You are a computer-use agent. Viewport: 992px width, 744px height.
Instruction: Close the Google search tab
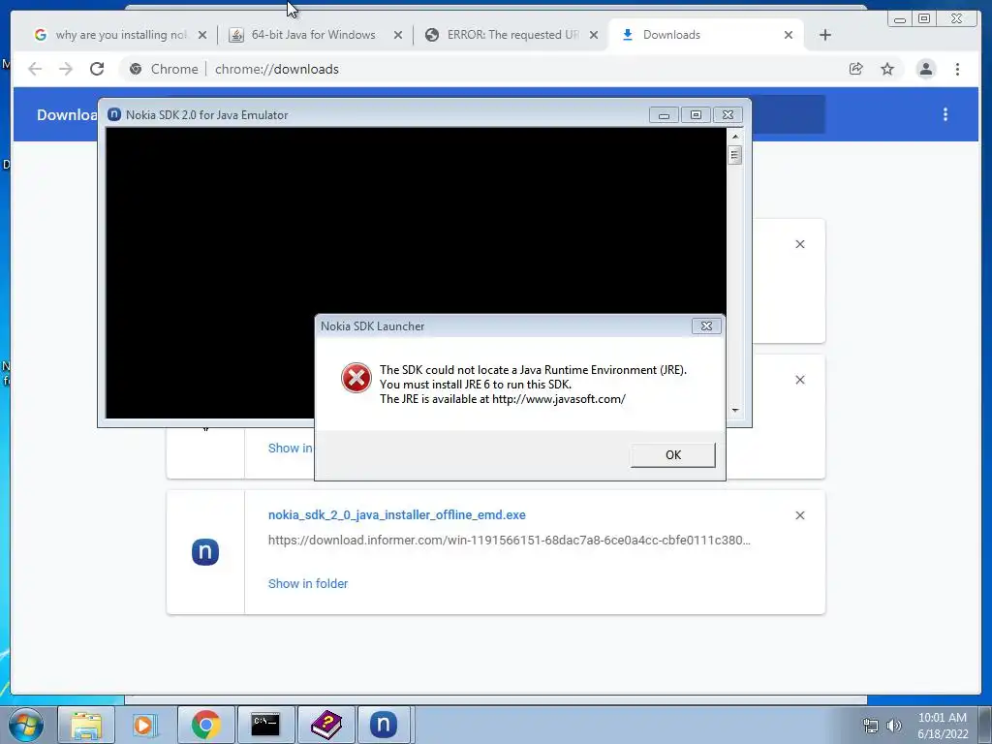(x=202, y=35)
